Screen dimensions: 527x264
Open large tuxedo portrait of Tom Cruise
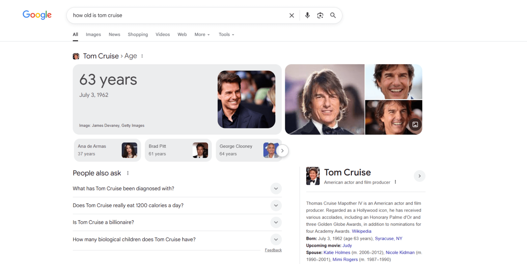(x=325, y=99)
